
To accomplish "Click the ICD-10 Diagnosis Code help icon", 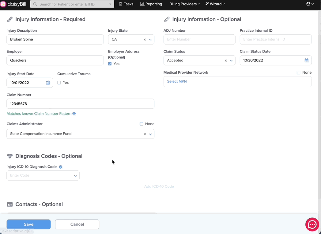I will 61,167.
